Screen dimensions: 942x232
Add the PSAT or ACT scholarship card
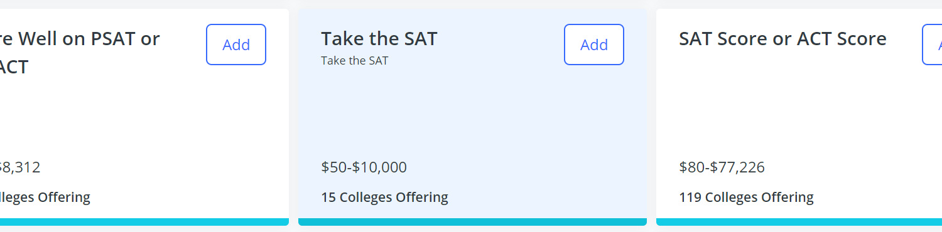pos(236,45)
